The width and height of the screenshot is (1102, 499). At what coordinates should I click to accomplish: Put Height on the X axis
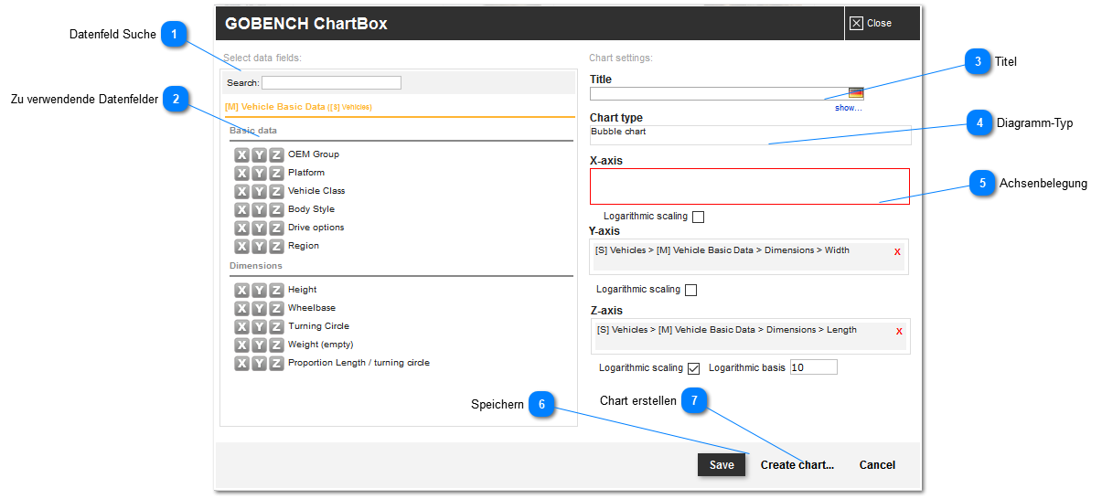241,290
